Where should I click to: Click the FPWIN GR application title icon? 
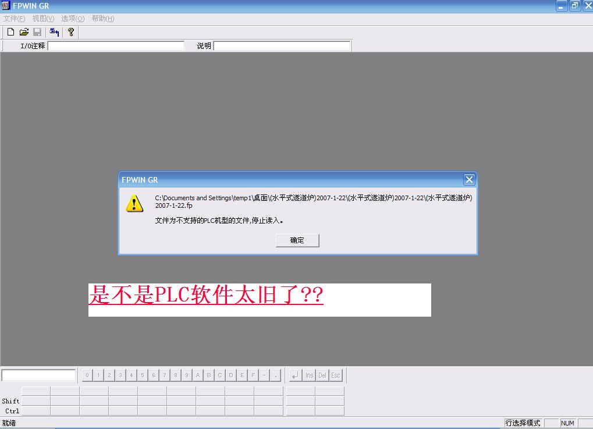(x=6, y=6)
